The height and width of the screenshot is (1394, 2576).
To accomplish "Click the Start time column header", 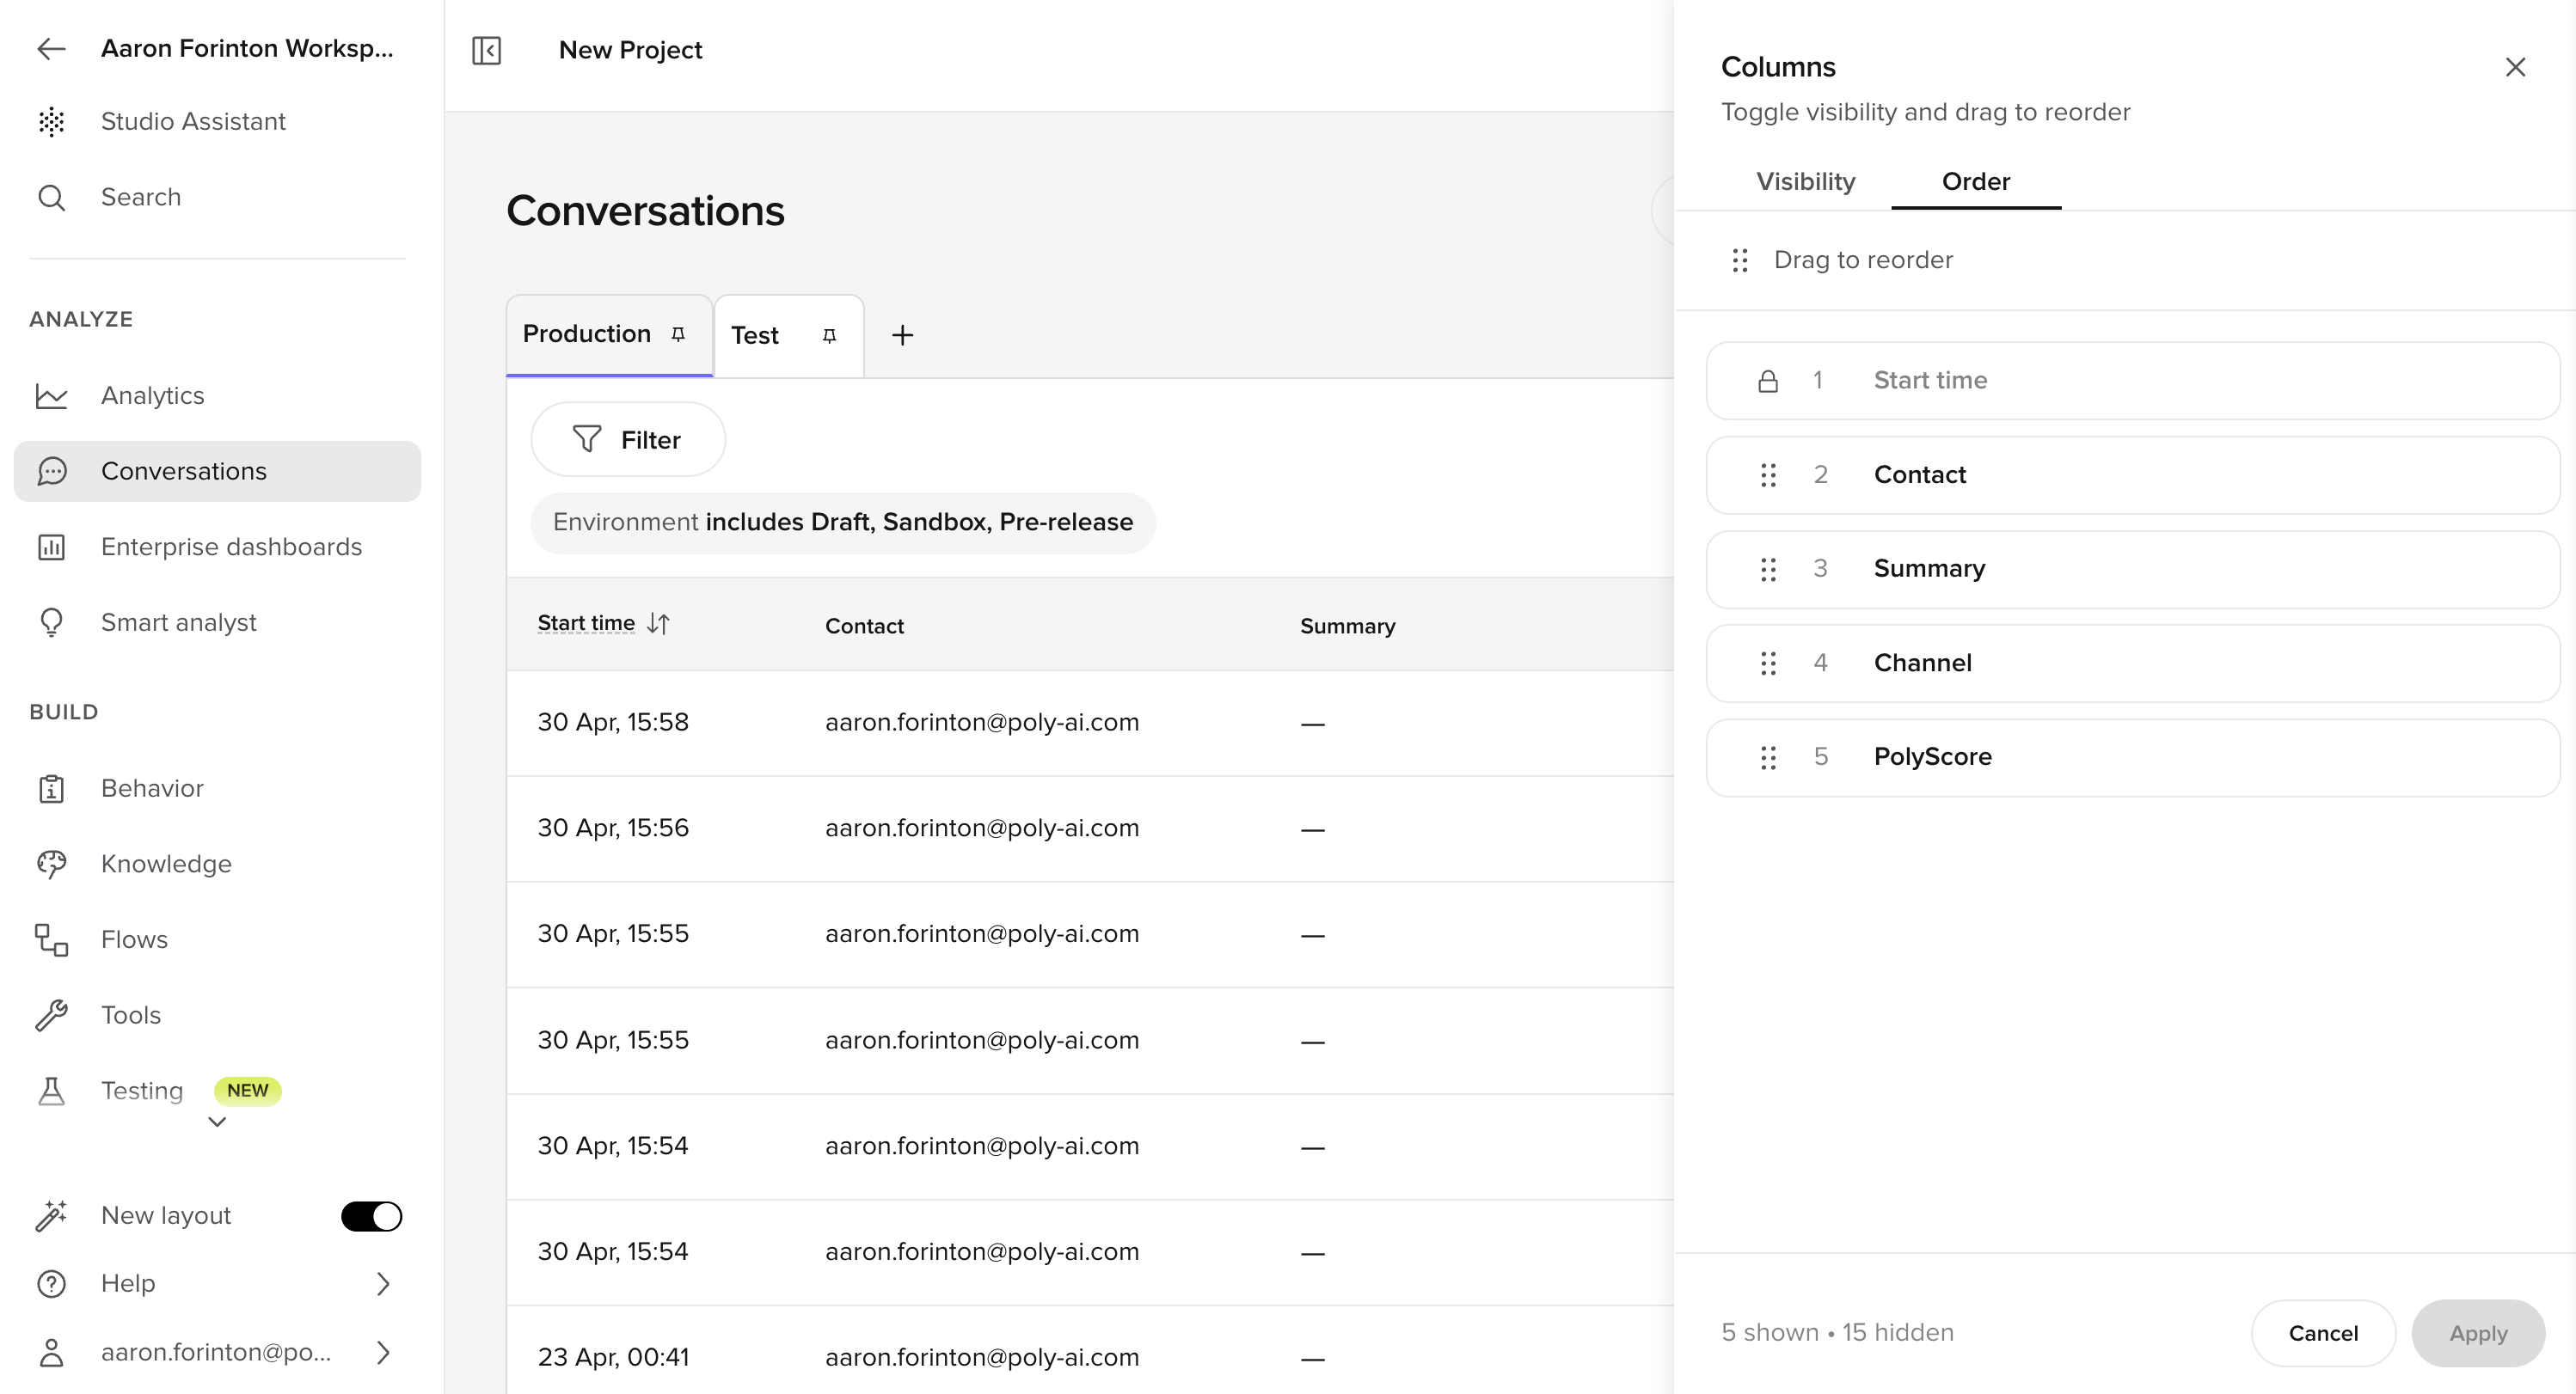I will 586,624.
